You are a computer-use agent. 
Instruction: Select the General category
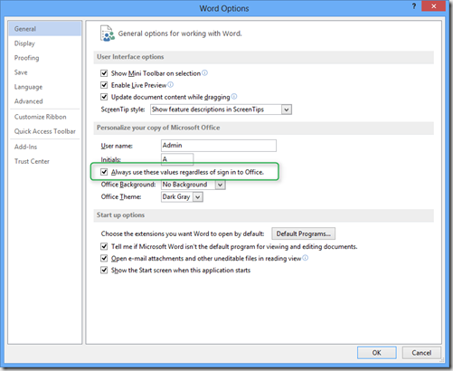click(x=45, y=29)
